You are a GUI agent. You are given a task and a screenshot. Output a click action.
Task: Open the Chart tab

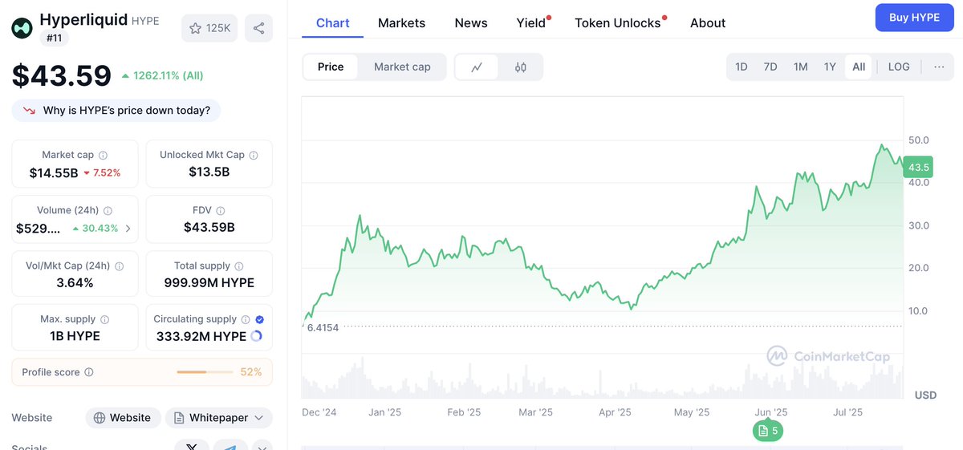point(333,23)
